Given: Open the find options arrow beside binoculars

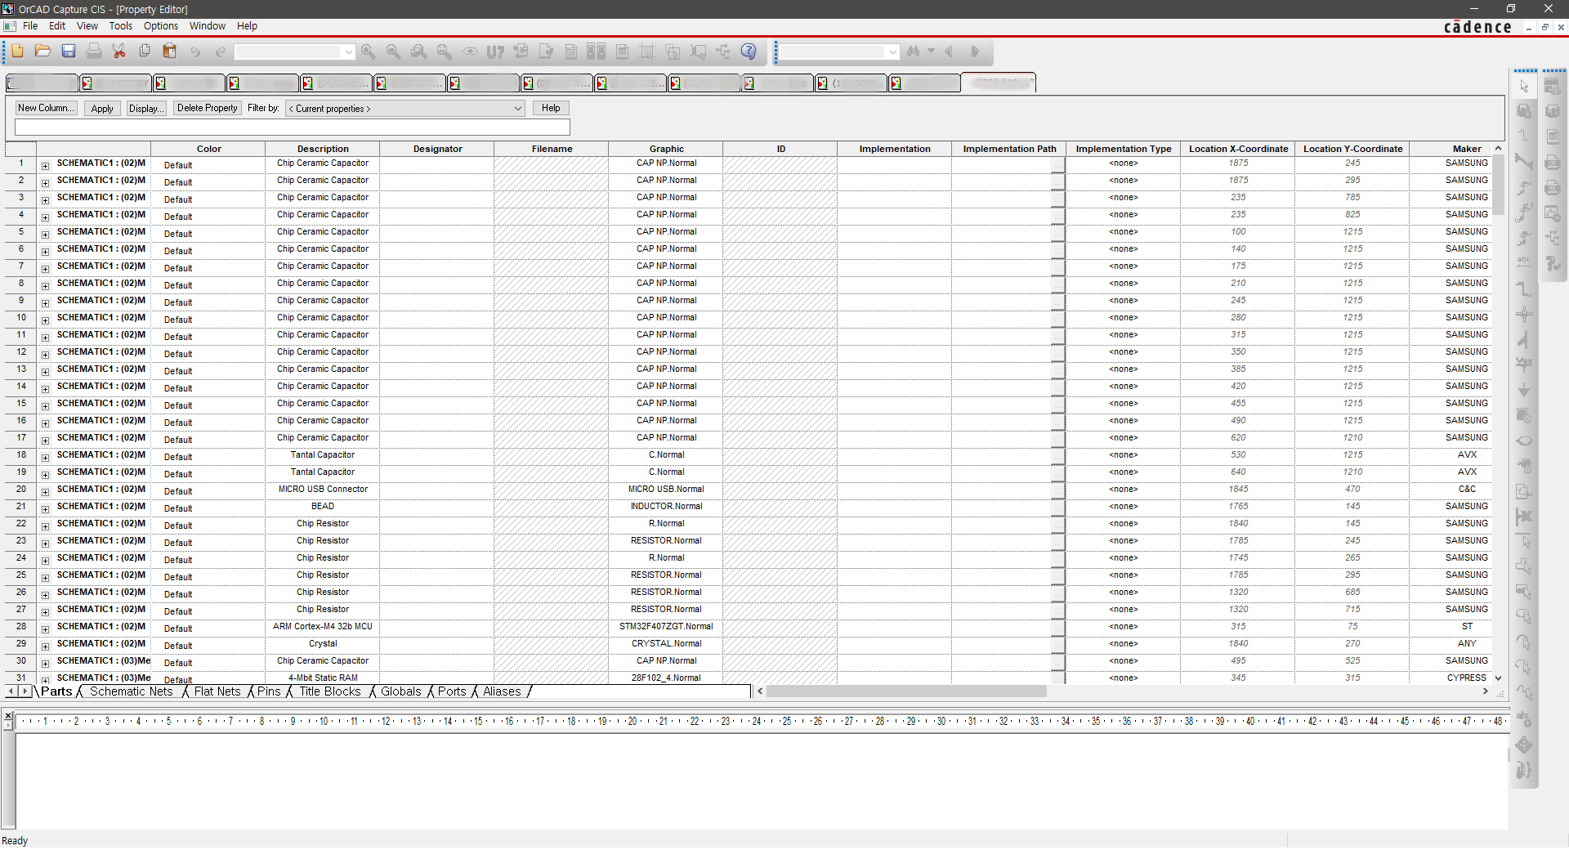Looking at the screenshot, I should 931,51.
